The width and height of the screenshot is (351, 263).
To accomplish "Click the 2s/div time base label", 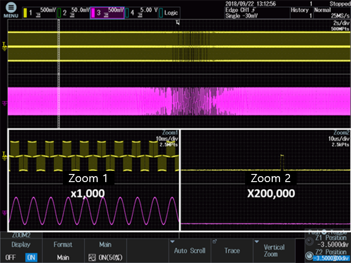I will (341, 23).
